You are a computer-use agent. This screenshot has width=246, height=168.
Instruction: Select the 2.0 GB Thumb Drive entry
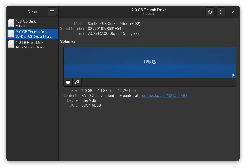click(x=33, y=34)
